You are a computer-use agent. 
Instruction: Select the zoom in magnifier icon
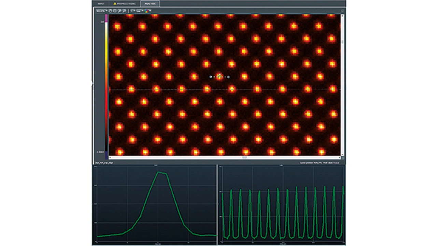tap(119, 11)
